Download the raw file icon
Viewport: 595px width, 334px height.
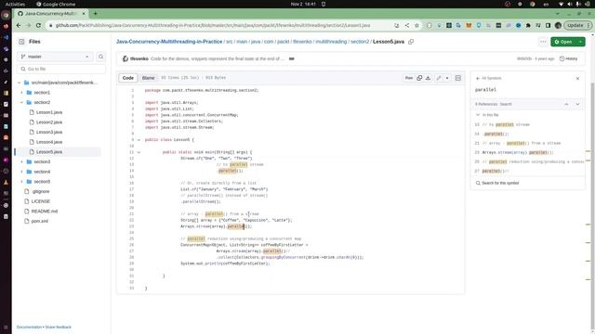[x=428, y=78]
